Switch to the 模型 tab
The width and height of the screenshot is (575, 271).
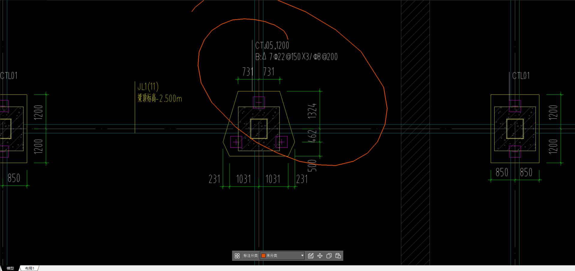10,268
